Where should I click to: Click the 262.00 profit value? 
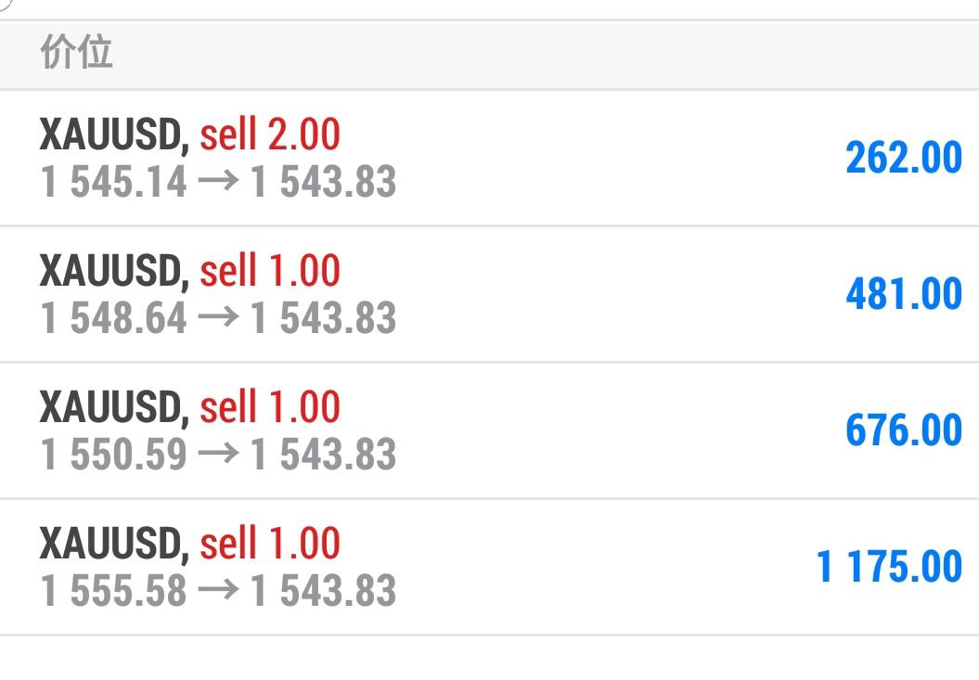click(903, 158)
